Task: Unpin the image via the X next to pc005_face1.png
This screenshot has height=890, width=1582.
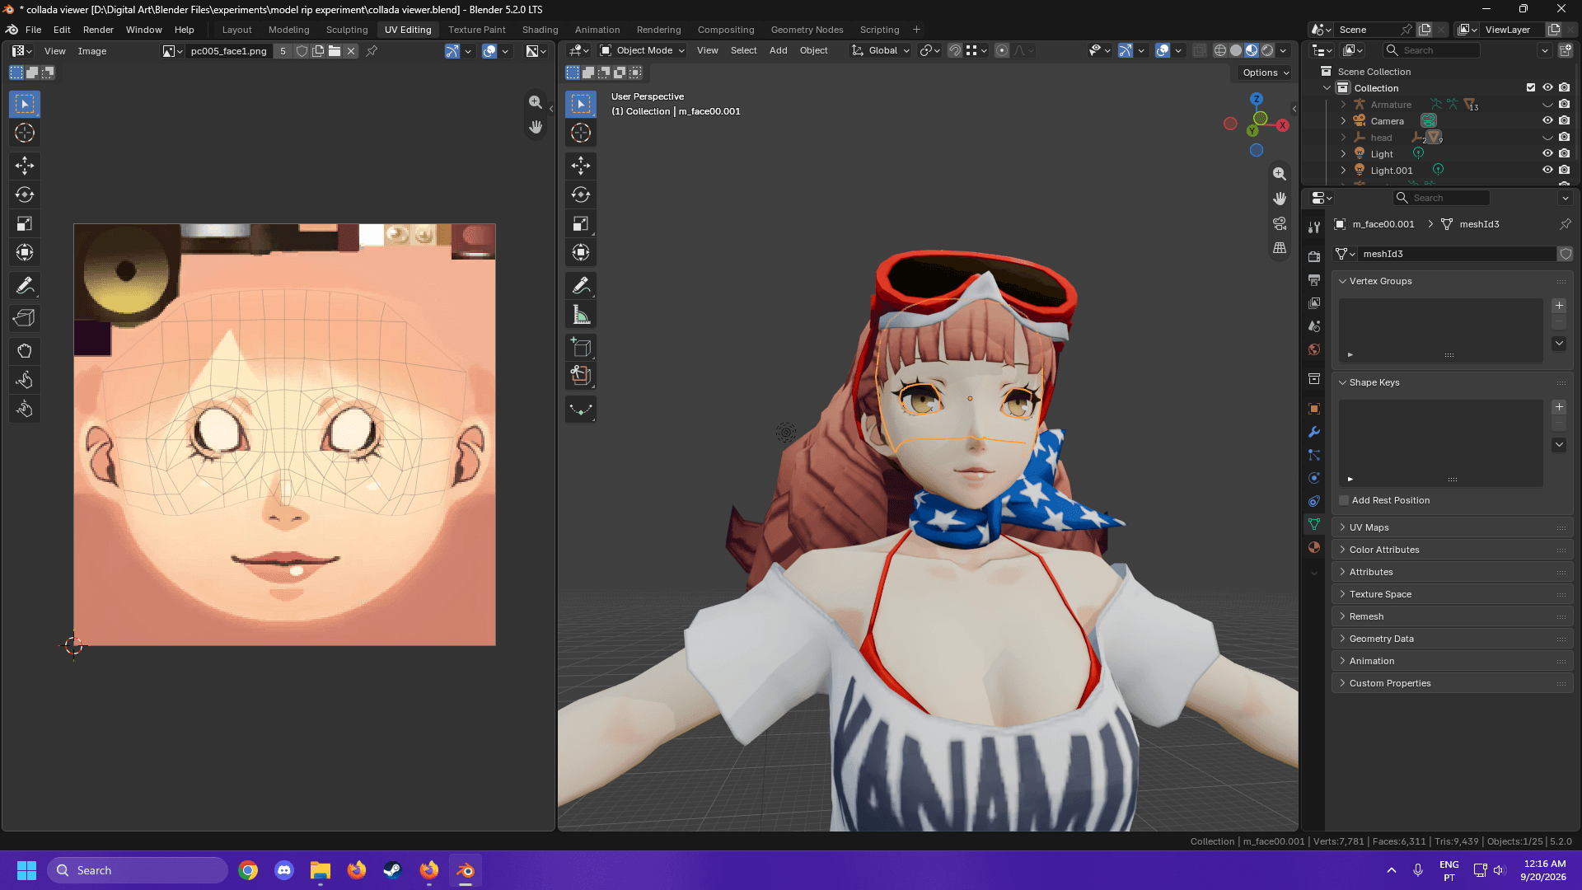Action: tap(351, 51)
